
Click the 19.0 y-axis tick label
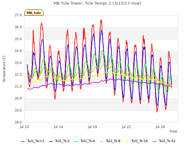coord(18,110)
